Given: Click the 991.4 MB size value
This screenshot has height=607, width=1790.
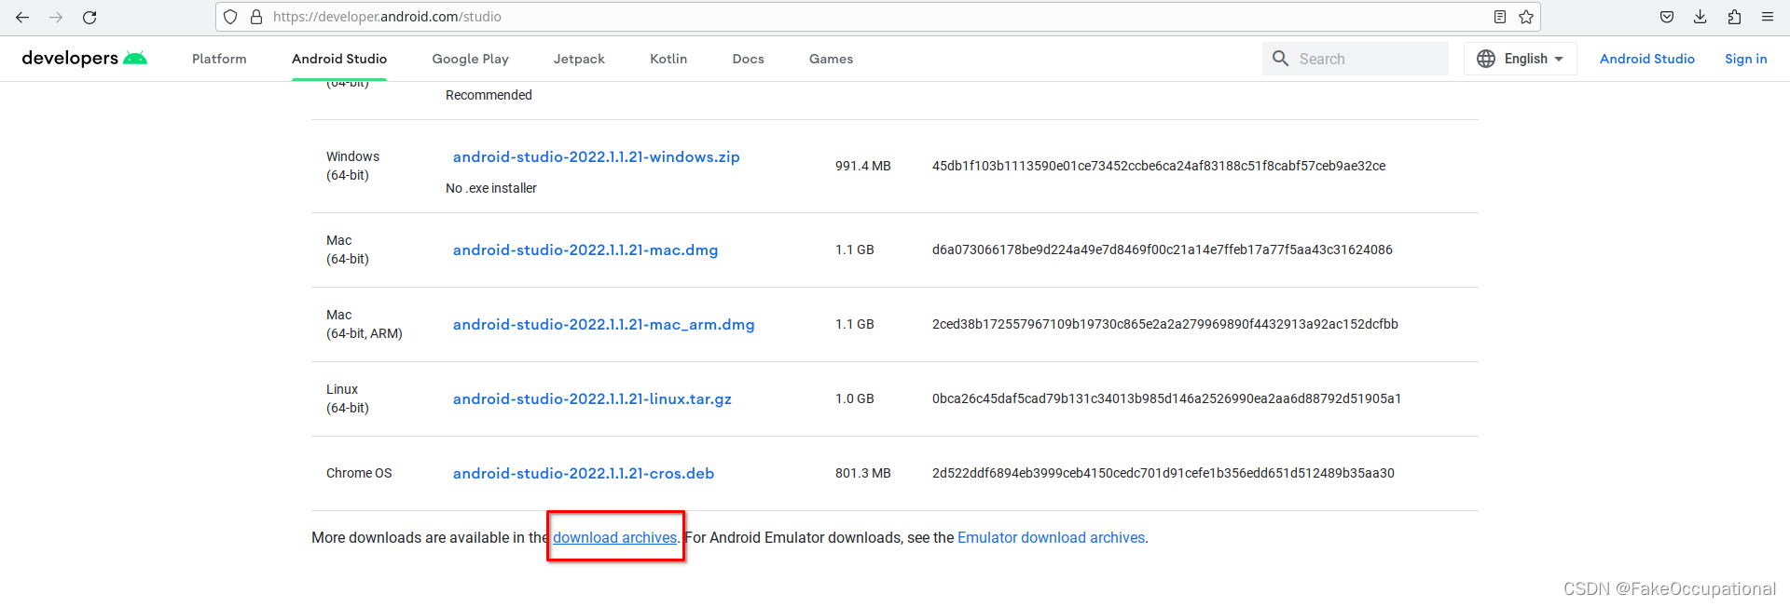Looking at the screenshot, I should coord(863,166).
